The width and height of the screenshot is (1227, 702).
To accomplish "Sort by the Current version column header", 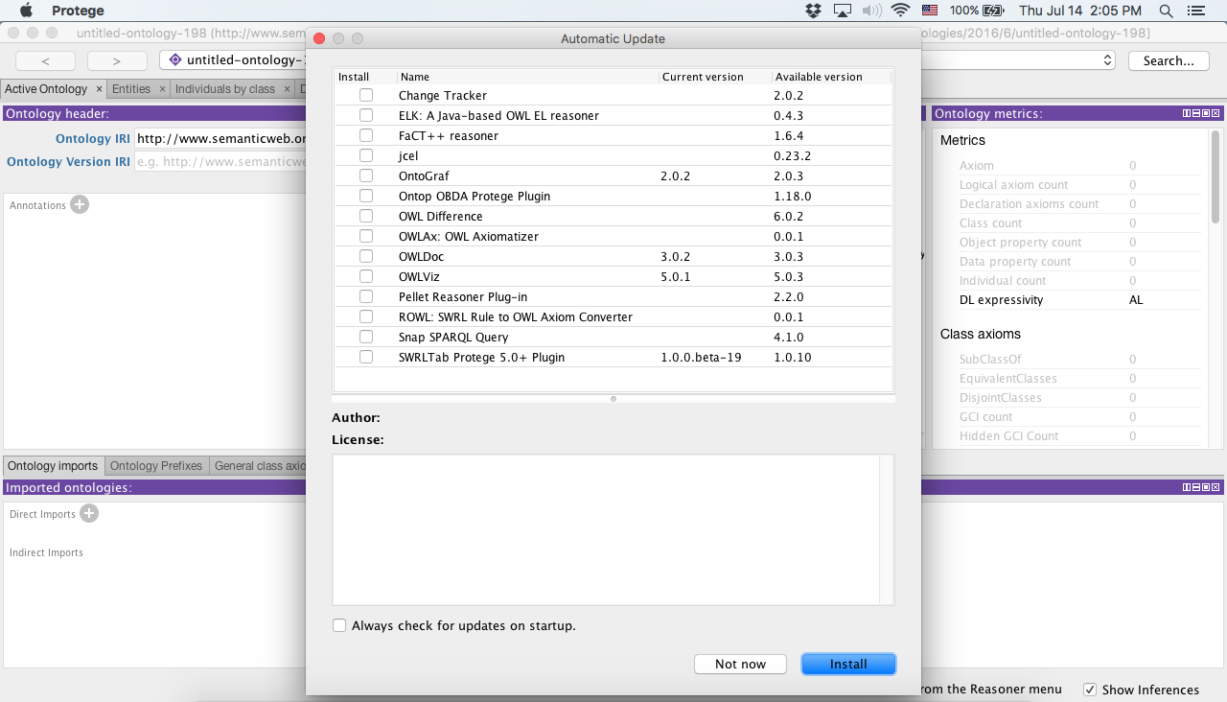I will point(715,77).
